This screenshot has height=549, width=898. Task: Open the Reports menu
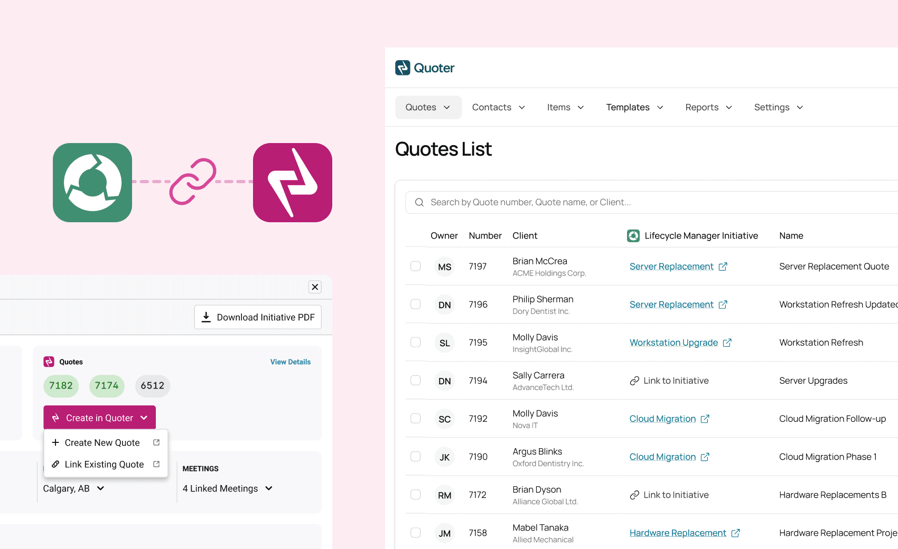click(709, 107)
